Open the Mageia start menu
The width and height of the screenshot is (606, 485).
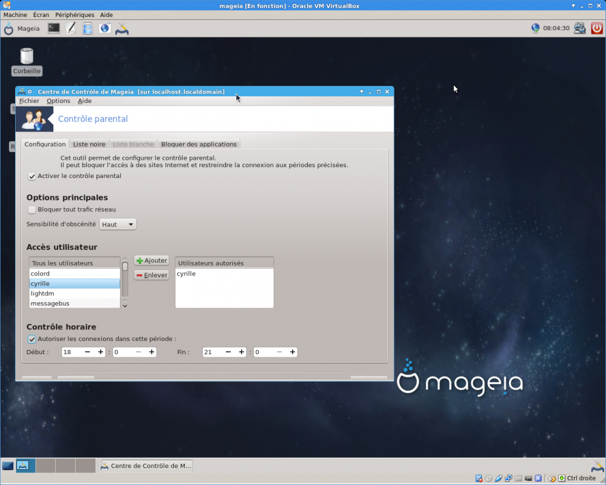[x=22, y=28]
